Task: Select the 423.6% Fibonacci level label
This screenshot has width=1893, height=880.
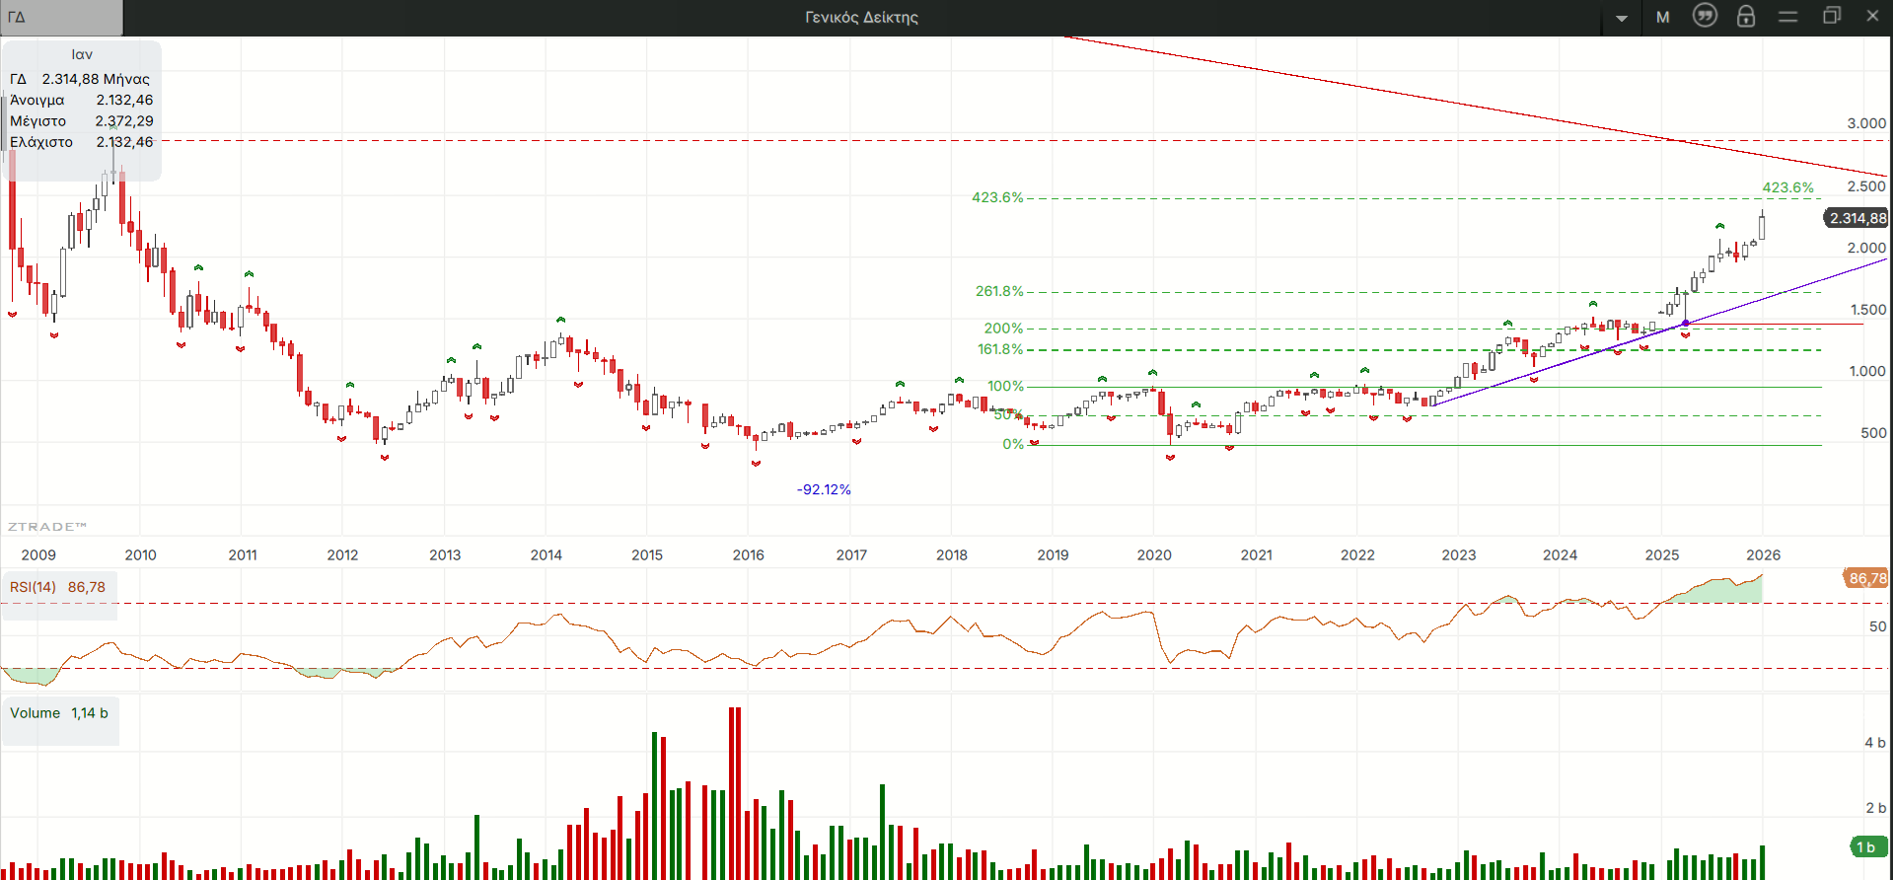Action: point(997,197)
